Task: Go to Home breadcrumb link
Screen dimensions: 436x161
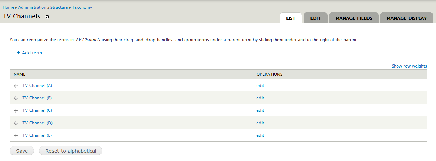Action: pyautogui.click(x=8, y=7)
